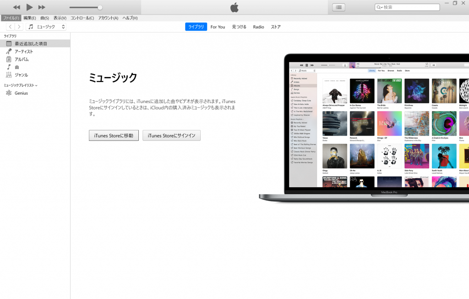Image resolution: width=469 pixels, height=299 pixels.
Task: Click the volume slider knob
Action: click(x=100, y=7)
